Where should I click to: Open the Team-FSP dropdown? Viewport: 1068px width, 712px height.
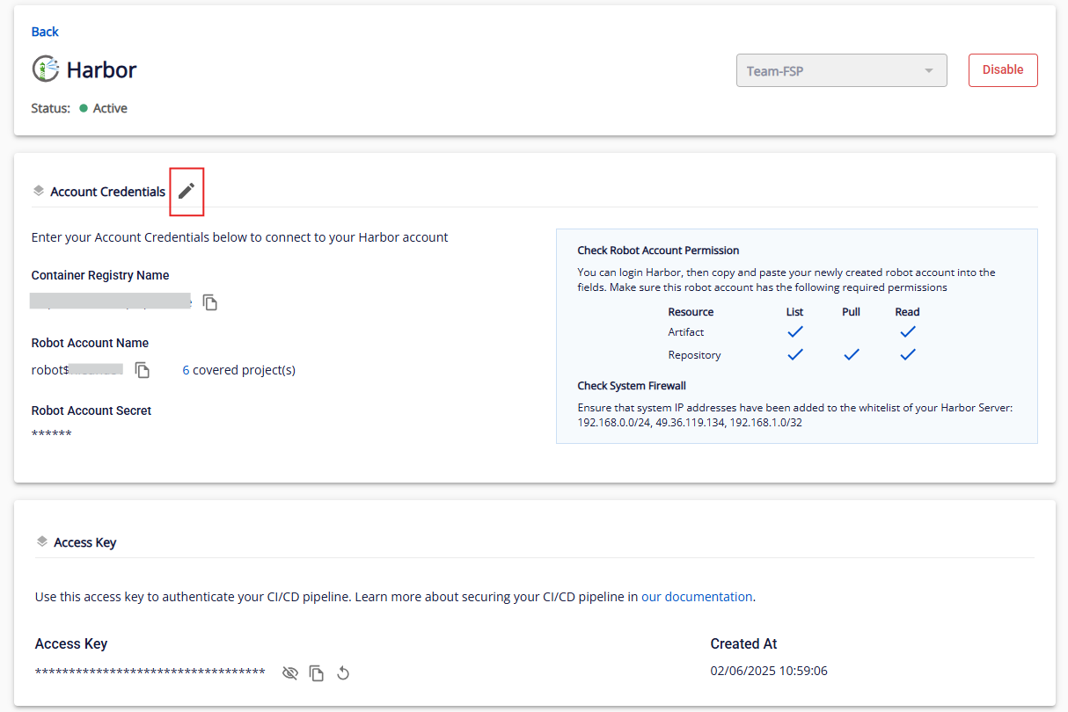tap(841, 71)
